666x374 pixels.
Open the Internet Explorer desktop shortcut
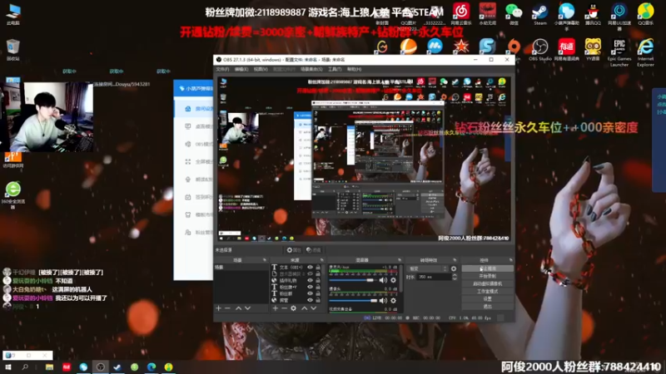[x=646, y=52]
